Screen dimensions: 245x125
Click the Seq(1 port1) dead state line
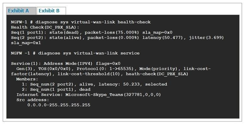pos(92,32)
